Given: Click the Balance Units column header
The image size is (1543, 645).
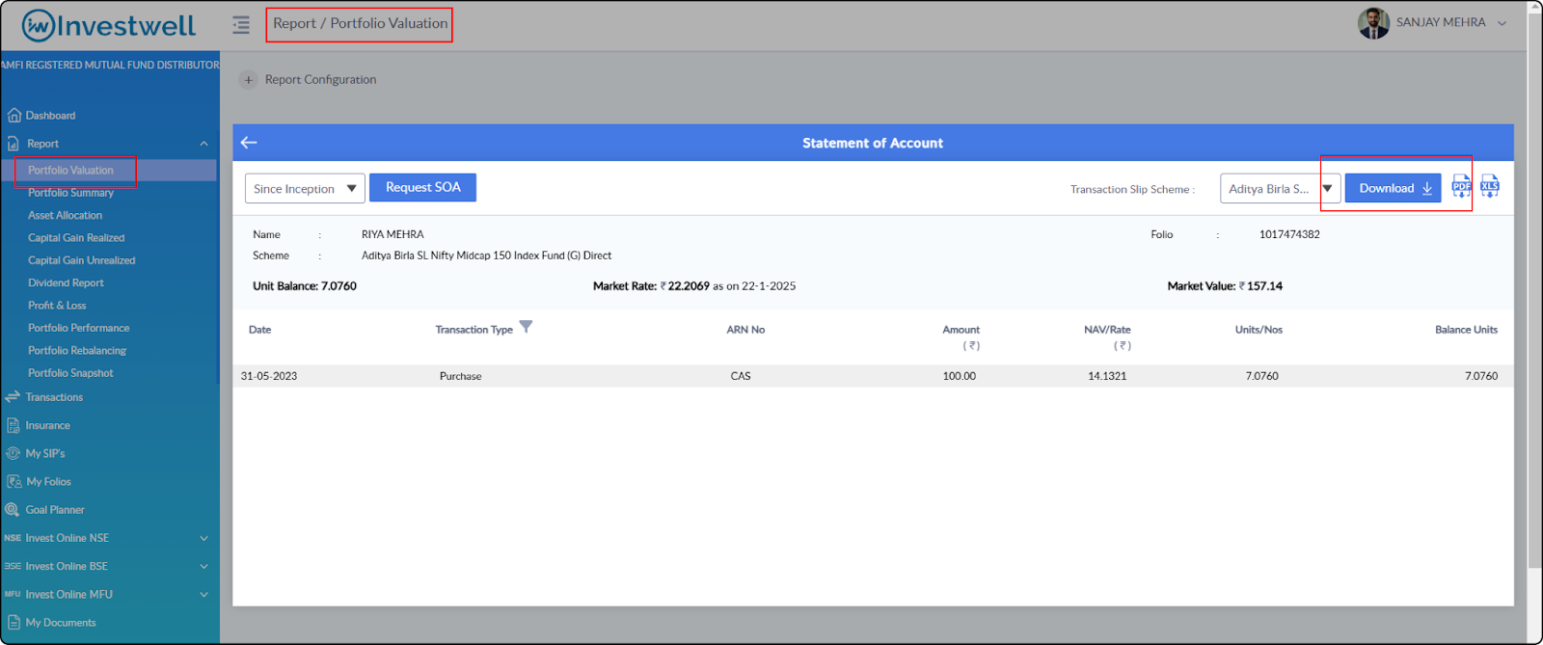Looking at the screenshot, I should (x=1466, y=330).
